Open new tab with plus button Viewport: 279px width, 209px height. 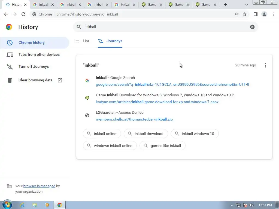click(x=225, y=5)
